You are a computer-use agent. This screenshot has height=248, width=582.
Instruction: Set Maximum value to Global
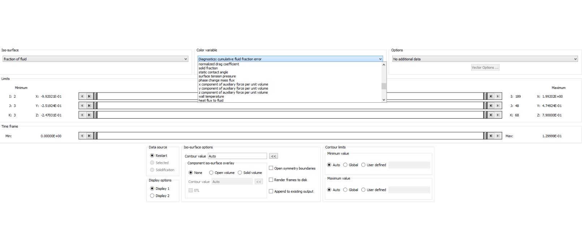(345, 190)
